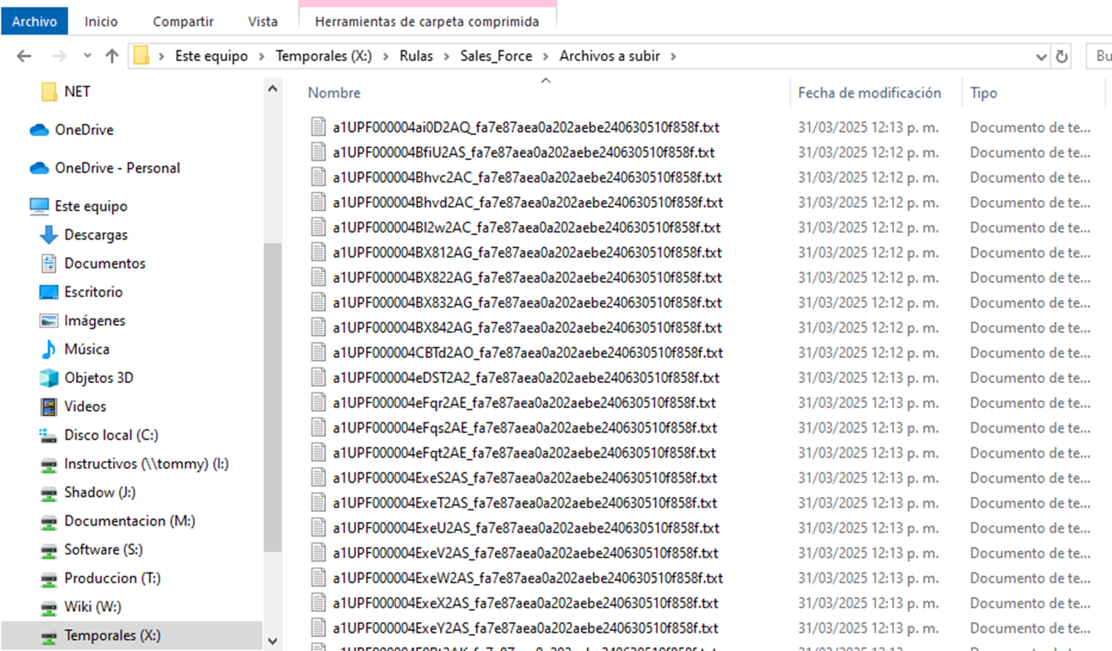
Task: Switch to the Vista ribbon tab
Action: tap(263, 21)
